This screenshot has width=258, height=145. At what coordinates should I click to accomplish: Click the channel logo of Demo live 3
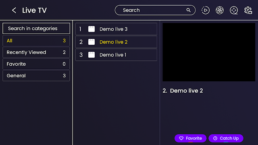coord(92,29)
